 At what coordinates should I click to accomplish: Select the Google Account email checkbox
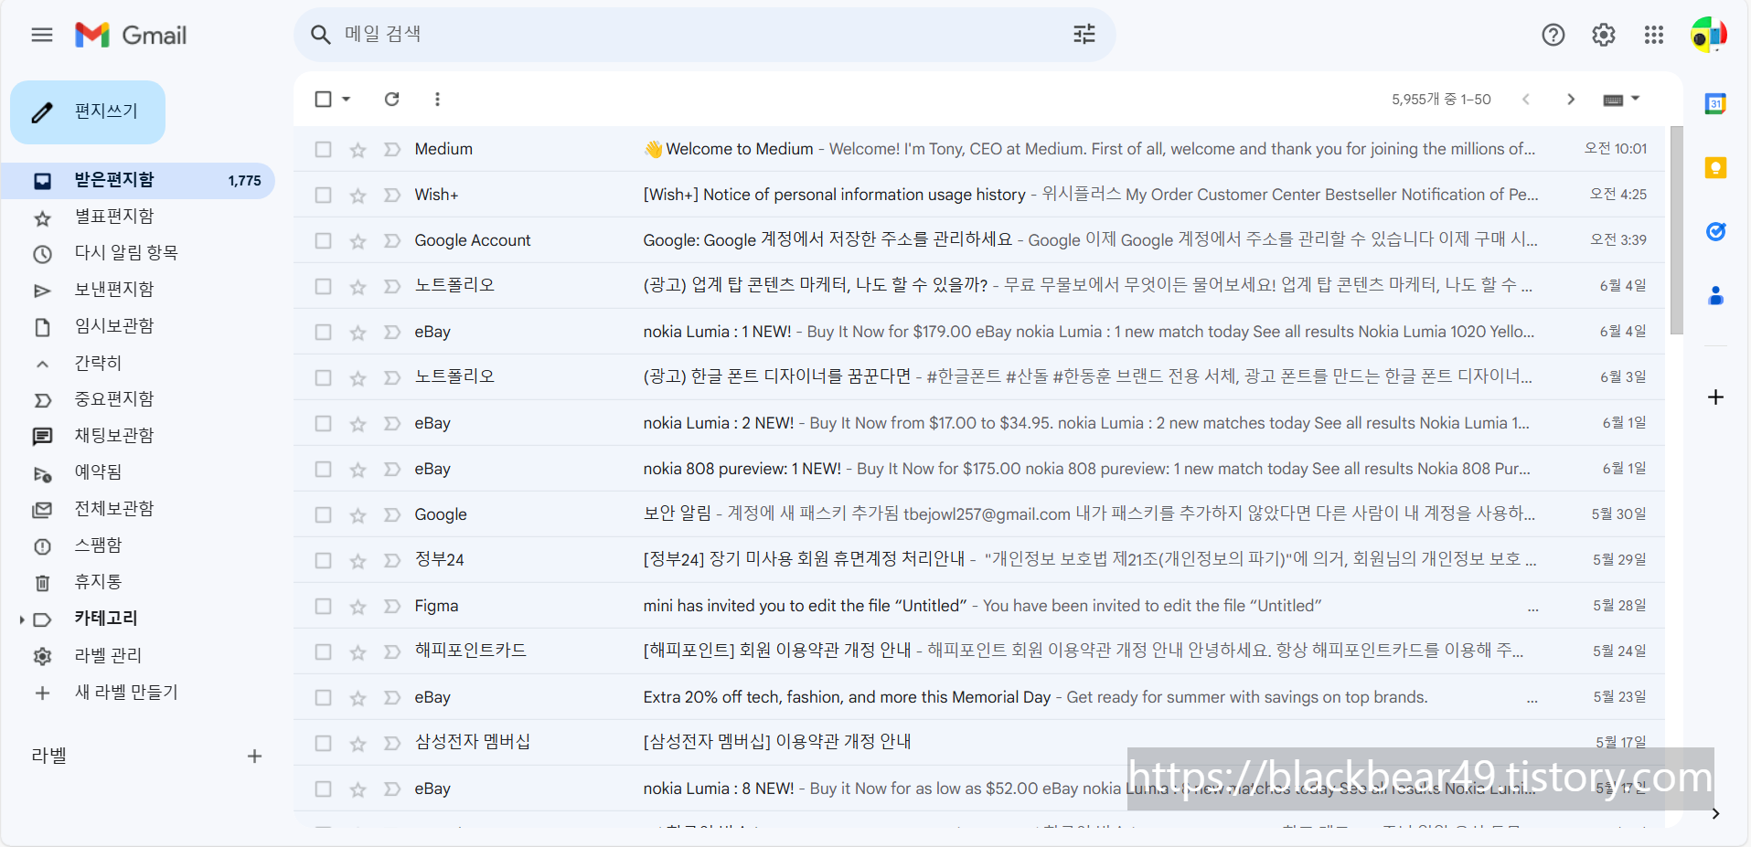[x=323, y=240]
